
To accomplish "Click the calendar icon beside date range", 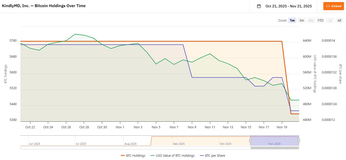I will tap(259, 6).
